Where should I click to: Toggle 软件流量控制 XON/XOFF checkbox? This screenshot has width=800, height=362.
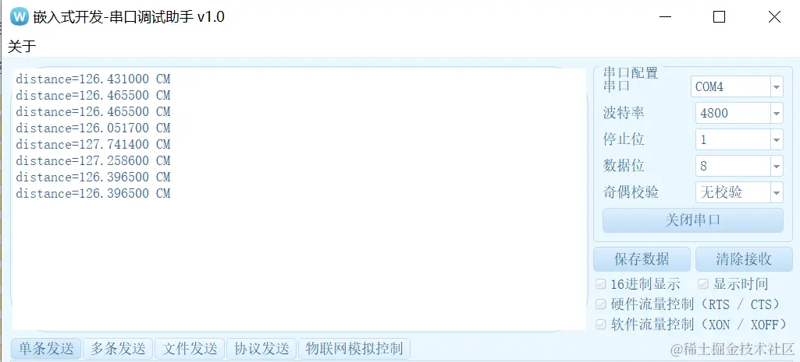[x=601, y=324]
